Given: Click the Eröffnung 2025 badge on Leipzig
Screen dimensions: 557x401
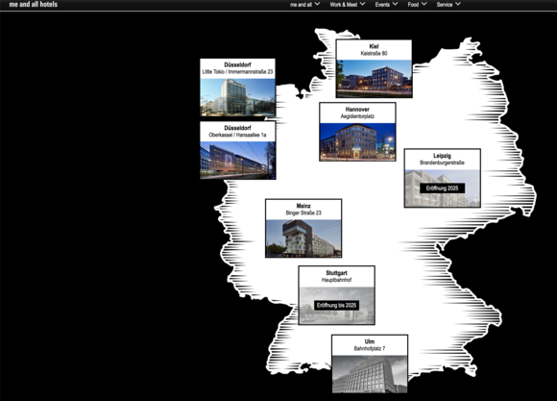Looking at the screenshot, I should (443, 188).
